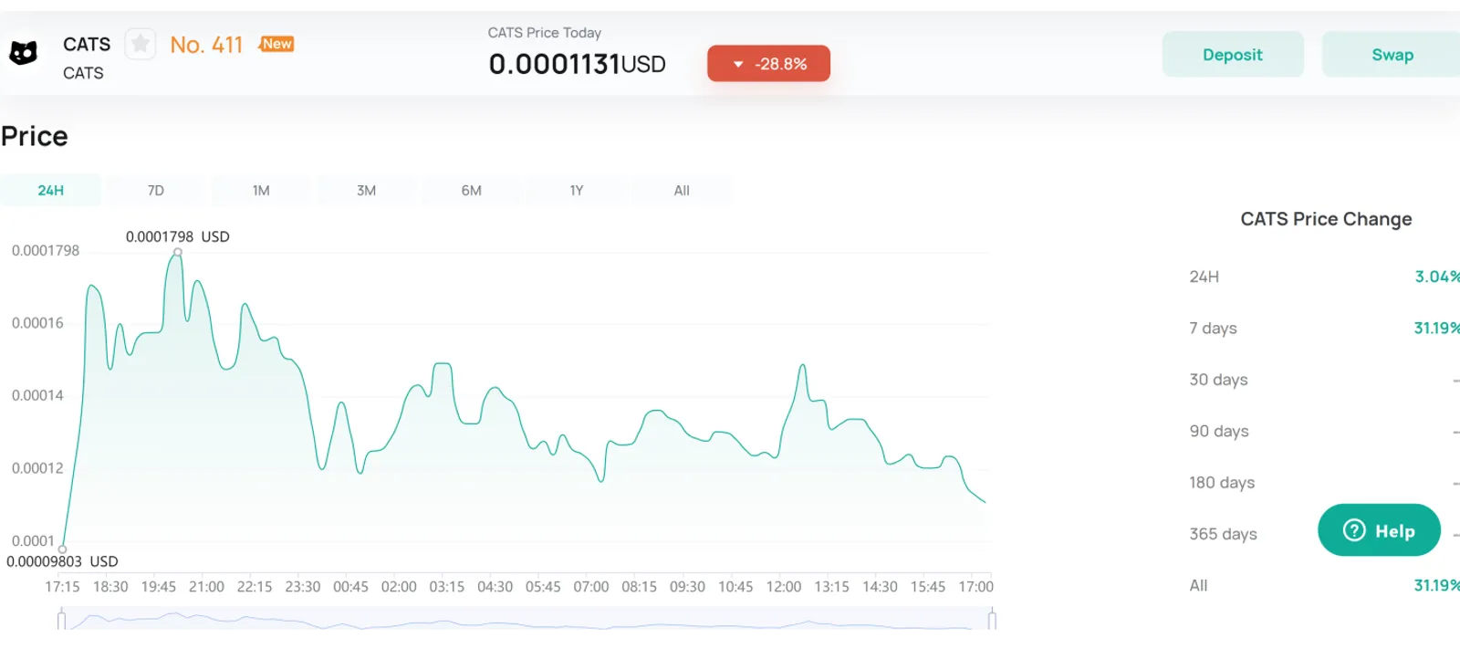
Task: Click the 21:00 time label on chart axis
Action: [206, 587]
